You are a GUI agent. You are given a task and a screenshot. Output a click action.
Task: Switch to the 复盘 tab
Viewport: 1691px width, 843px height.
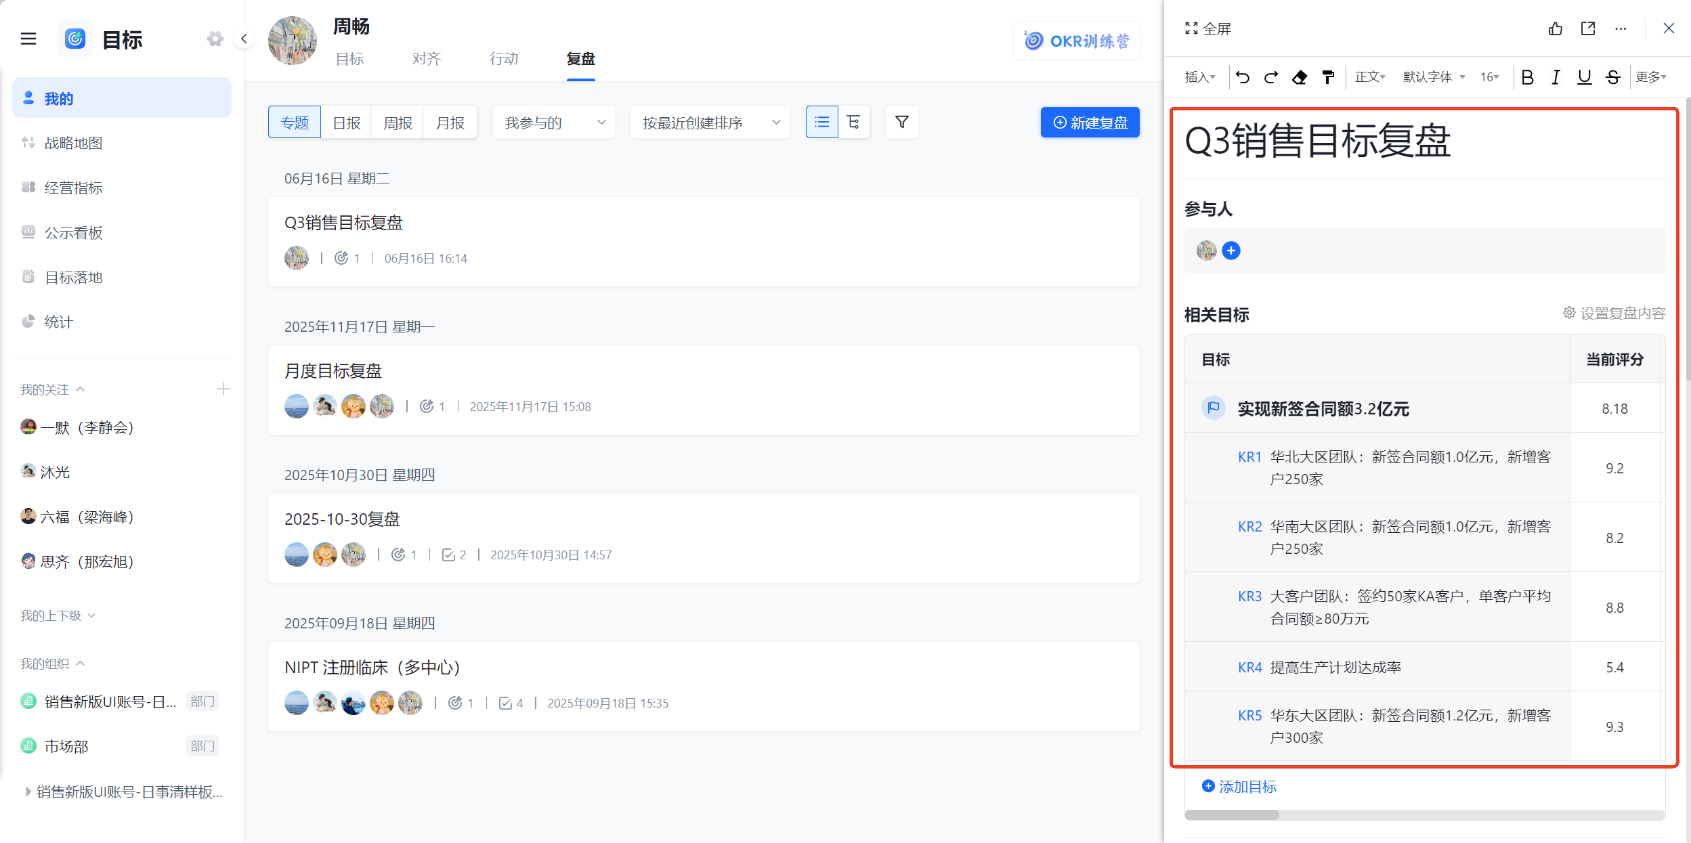coord(580,59)
